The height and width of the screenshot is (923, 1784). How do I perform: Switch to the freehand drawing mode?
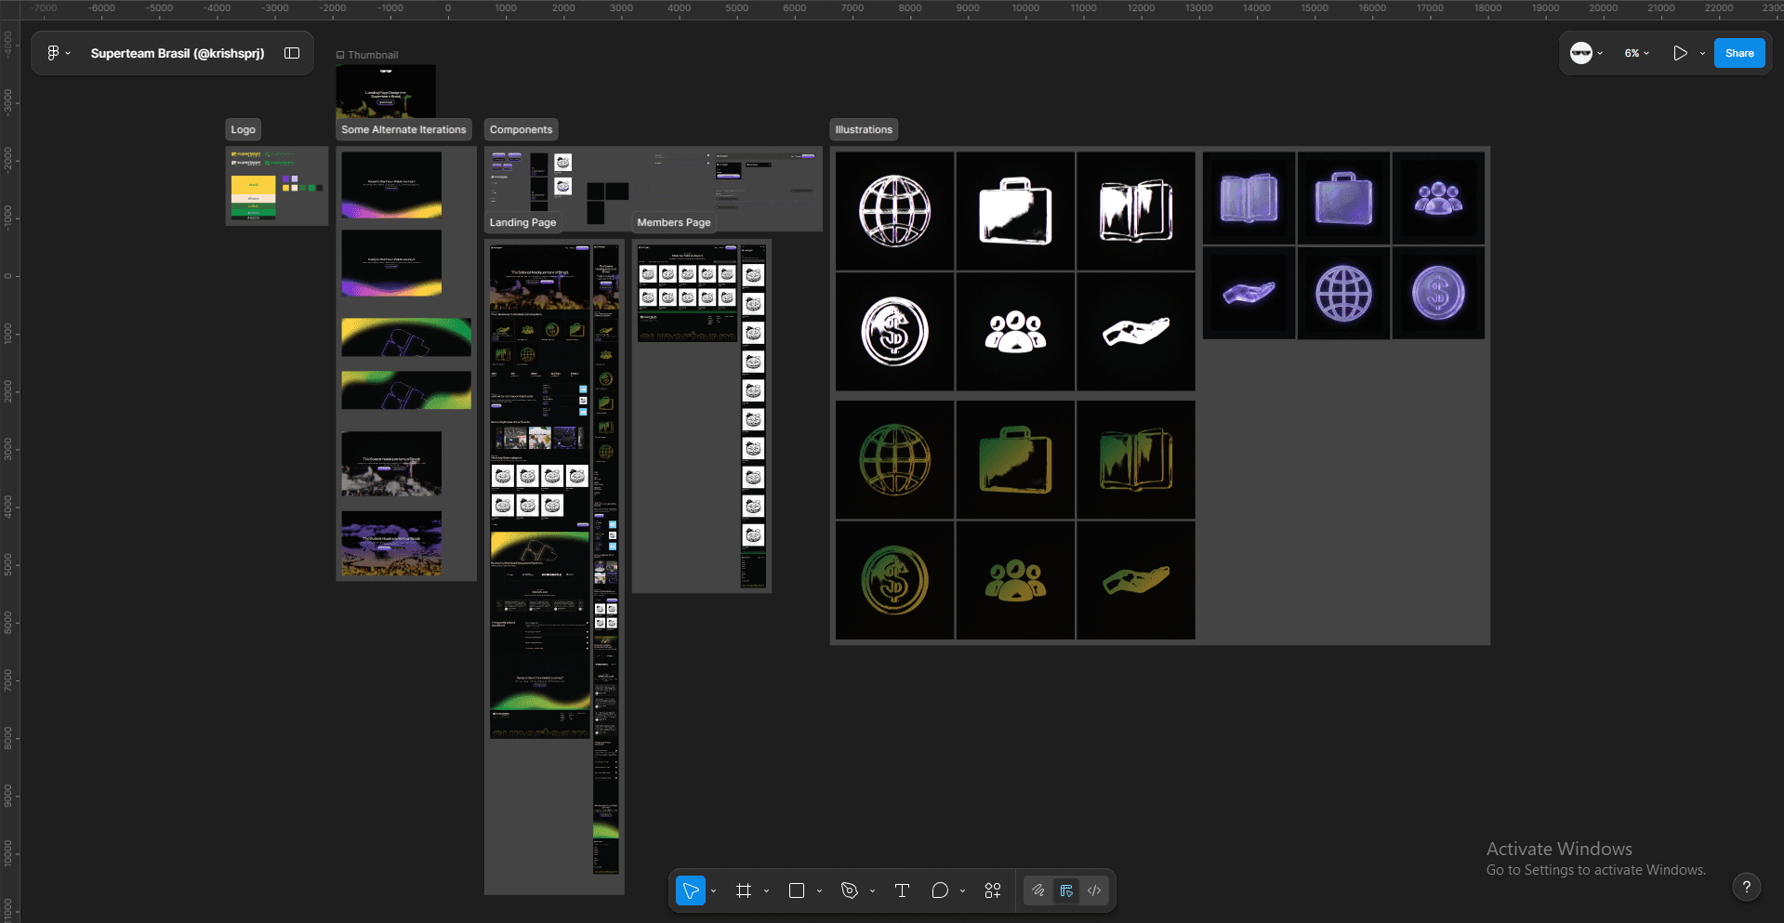coord(1038,890)
